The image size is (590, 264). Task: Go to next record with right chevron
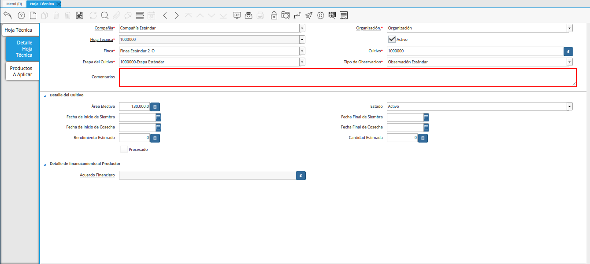177,15
